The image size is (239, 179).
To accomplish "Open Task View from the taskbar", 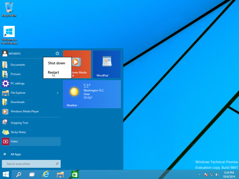I will pyautogui.click(x=32, y=175).
